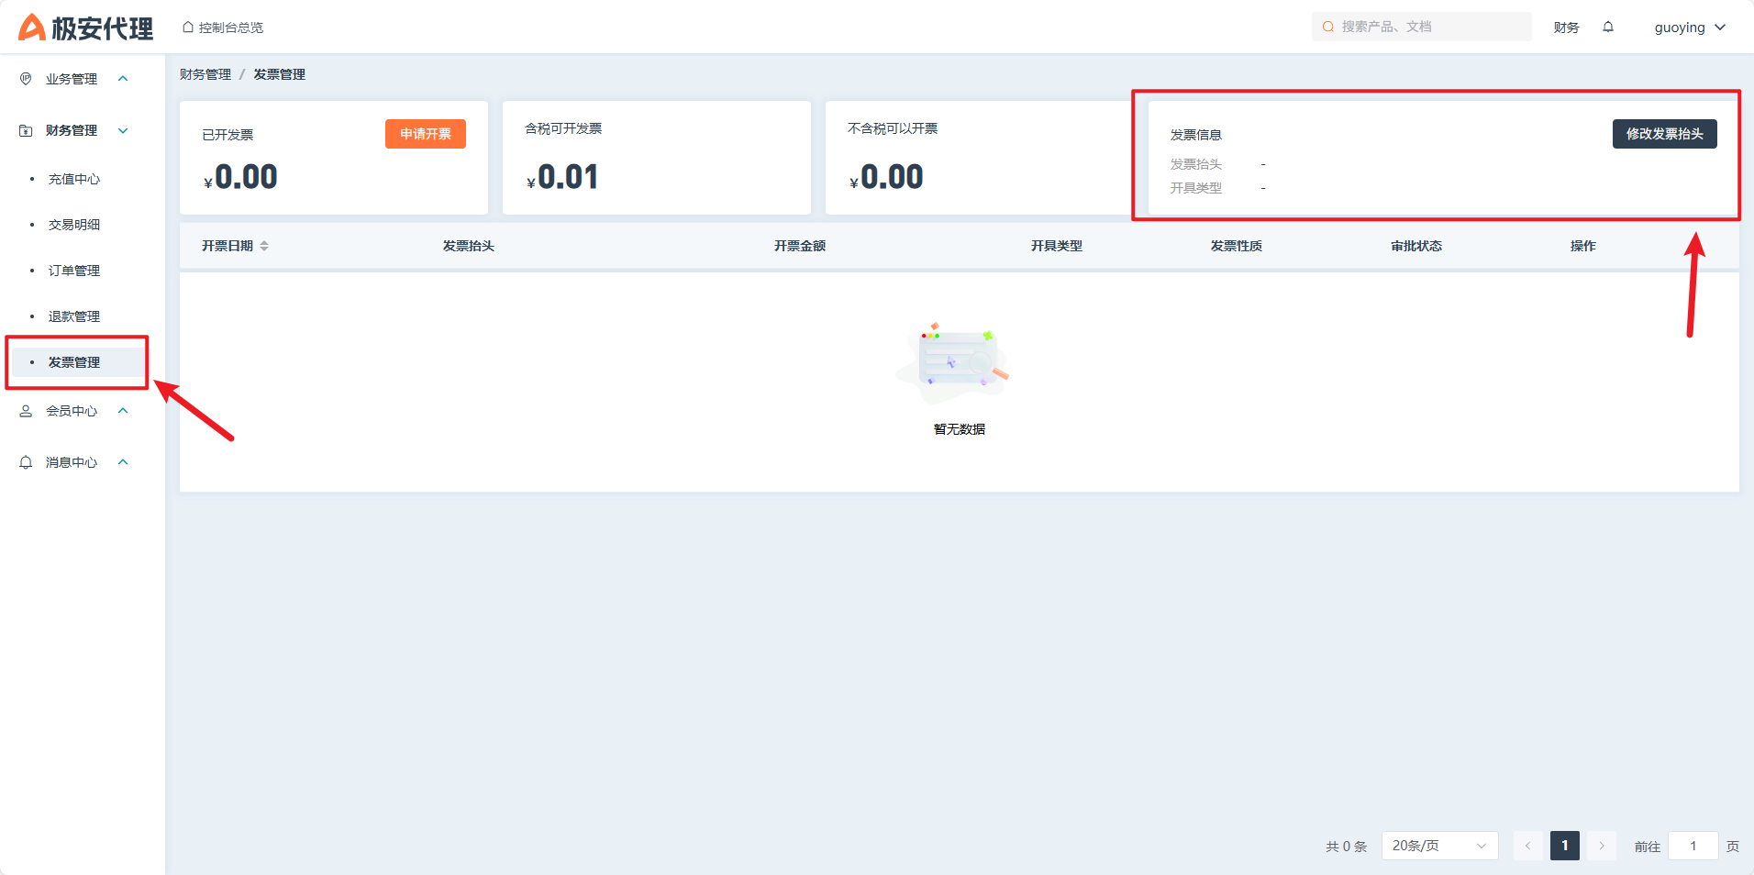Click the 极安代理 logo icon
The image size is (1754, 875).
pyautogui.click(x=32, y=28)
